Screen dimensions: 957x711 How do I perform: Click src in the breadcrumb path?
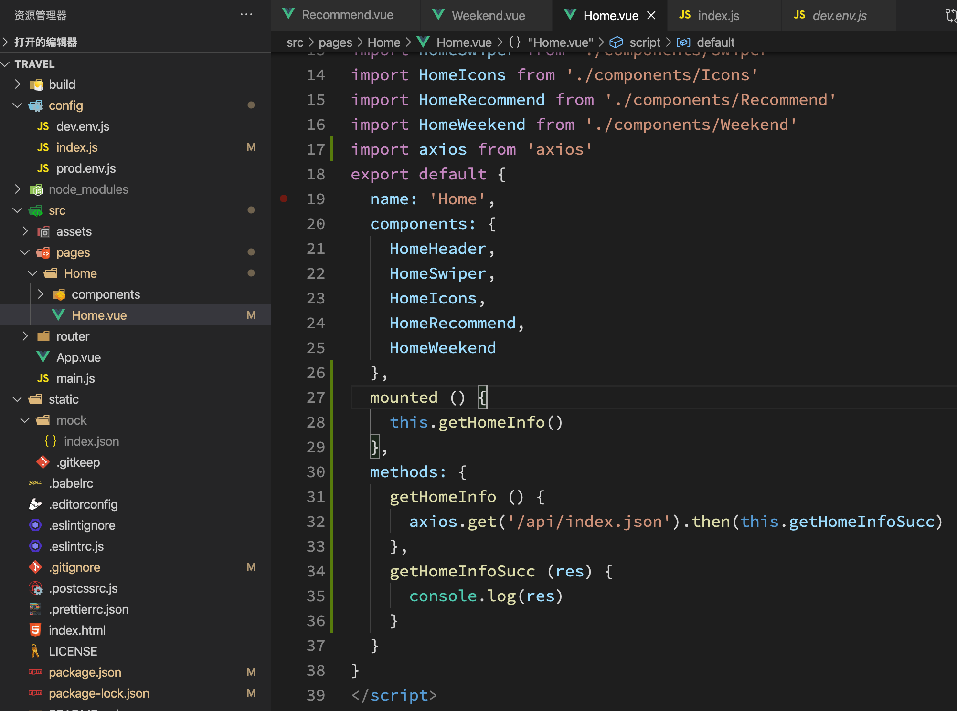pos(295,42)
